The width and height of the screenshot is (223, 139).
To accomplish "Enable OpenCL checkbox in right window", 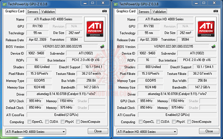I will click(x=141, y=122).
